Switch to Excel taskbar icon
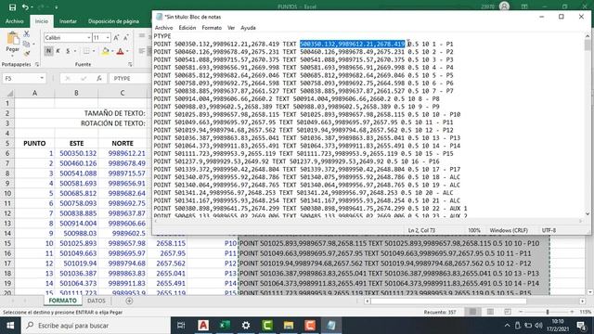This screenshot has width=594, height=334. pyautogui.click(x=225, y=326)
